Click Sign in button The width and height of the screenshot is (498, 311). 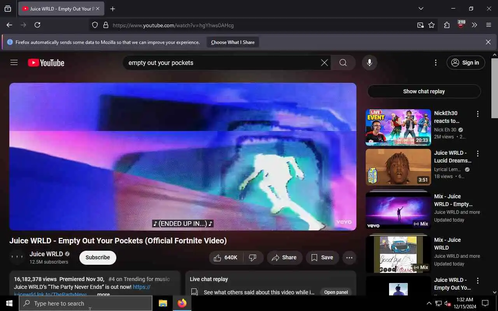466,63
